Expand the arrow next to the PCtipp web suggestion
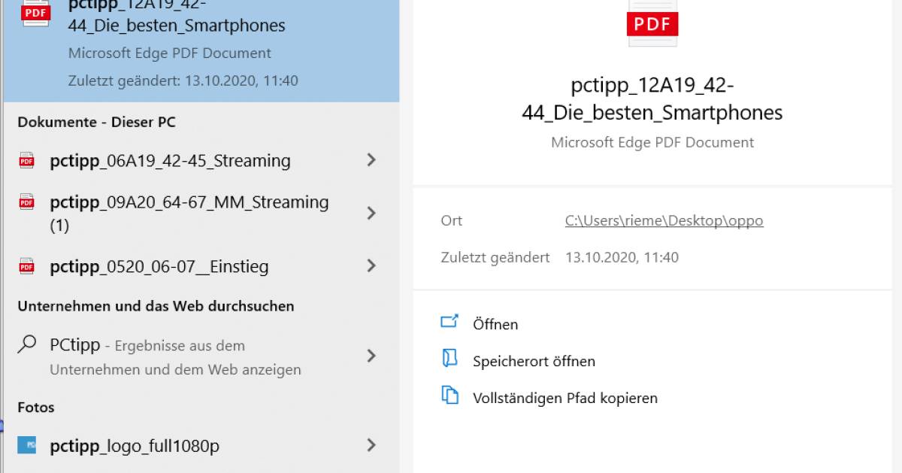The height and width of the screenshot is (473, 902). click(371, 356)
